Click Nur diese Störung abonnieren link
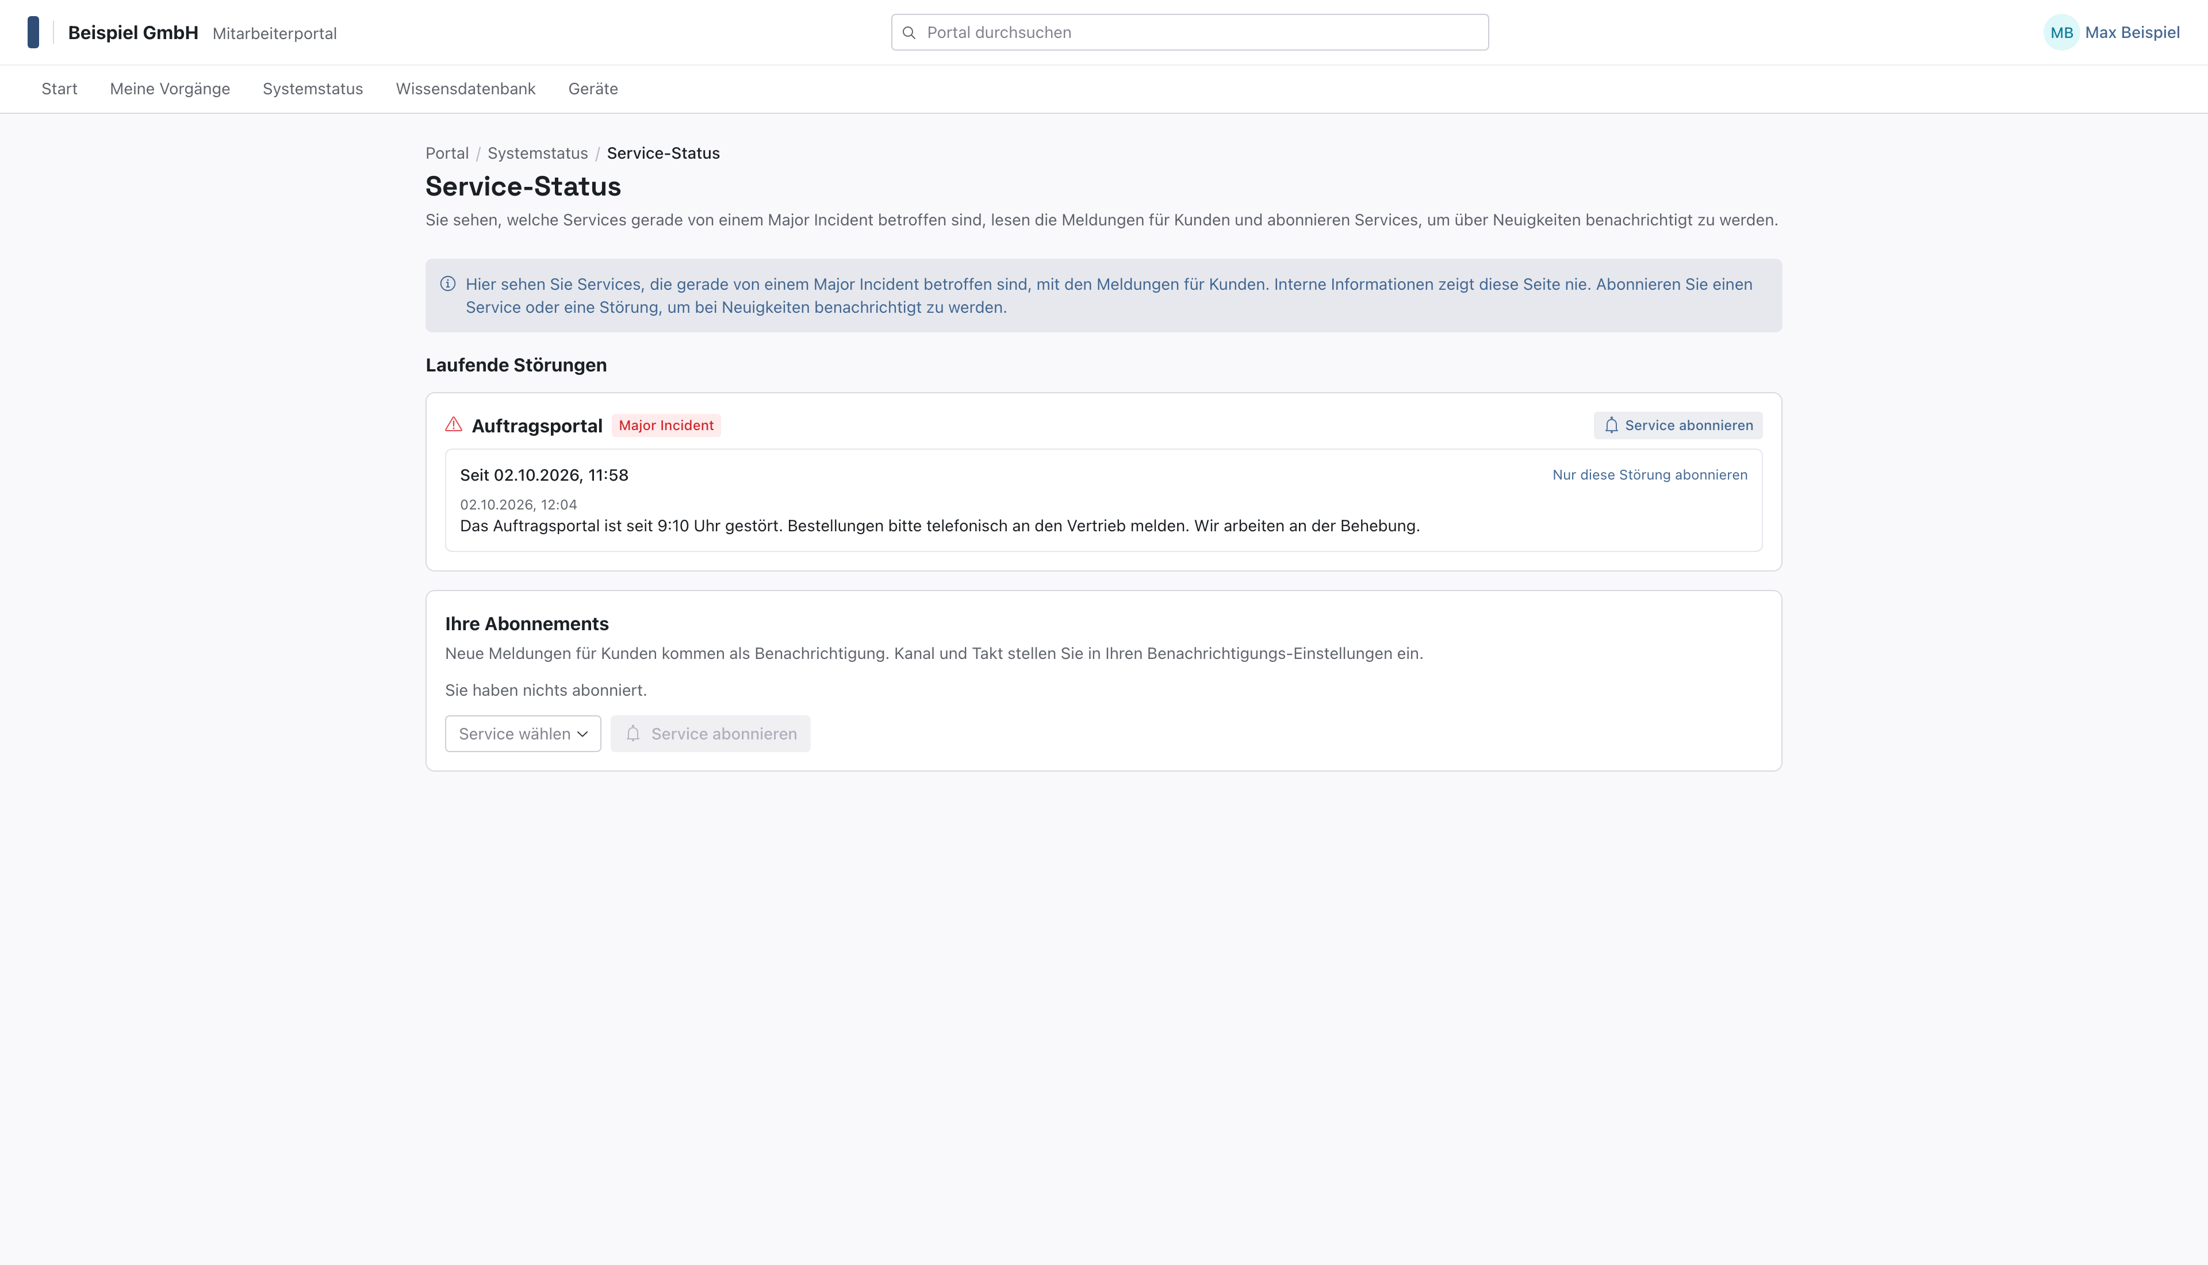This screenshot has height=1265, width=2208. coord(1650,476)
